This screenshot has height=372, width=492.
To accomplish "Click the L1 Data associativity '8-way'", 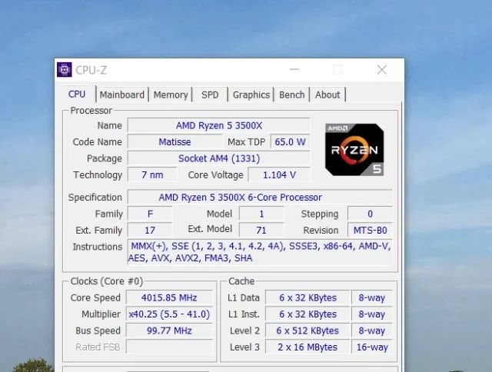I will tap(372, 297).
